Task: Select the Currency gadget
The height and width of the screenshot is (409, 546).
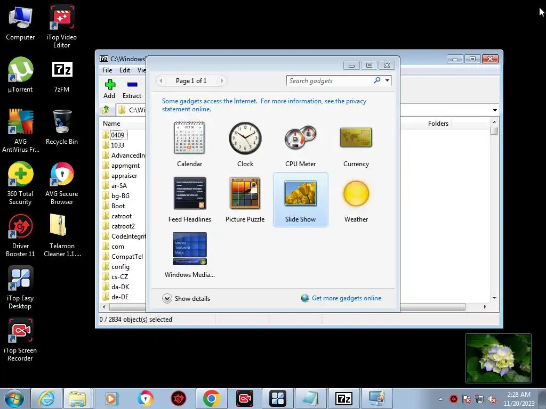Action: [356, 144]
